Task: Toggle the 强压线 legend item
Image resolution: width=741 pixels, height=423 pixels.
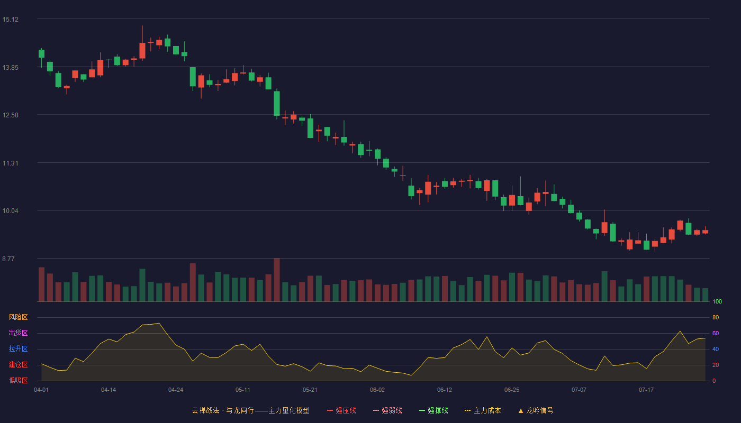Action: pyautogui.click(x=341, y=410)
